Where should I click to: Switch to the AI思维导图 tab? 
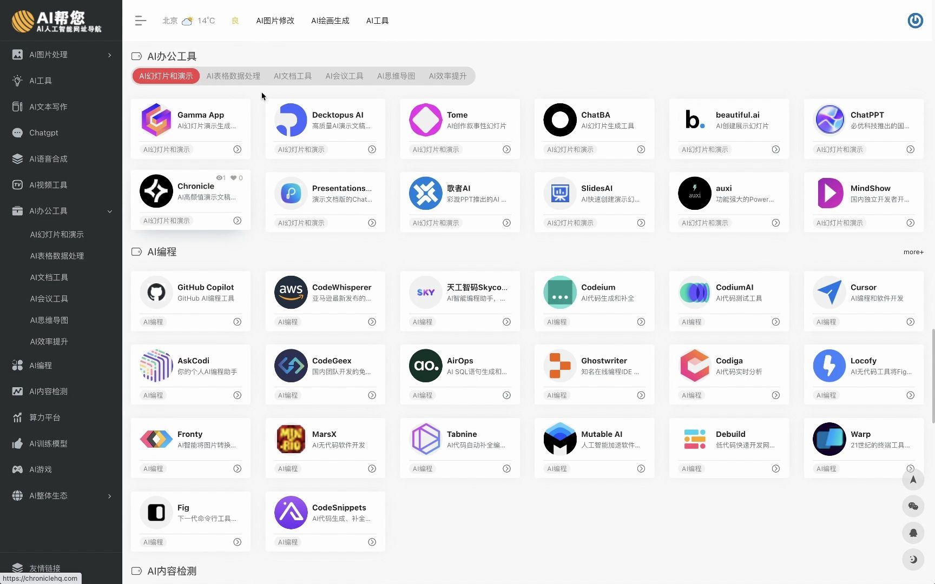396,76
